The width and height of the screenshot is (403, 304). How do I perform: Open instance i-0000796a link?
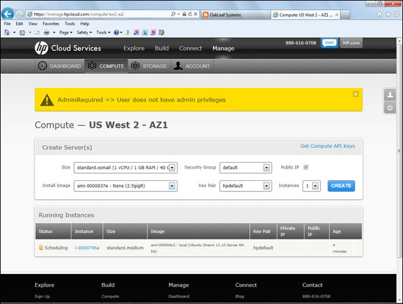coord(87,247)
